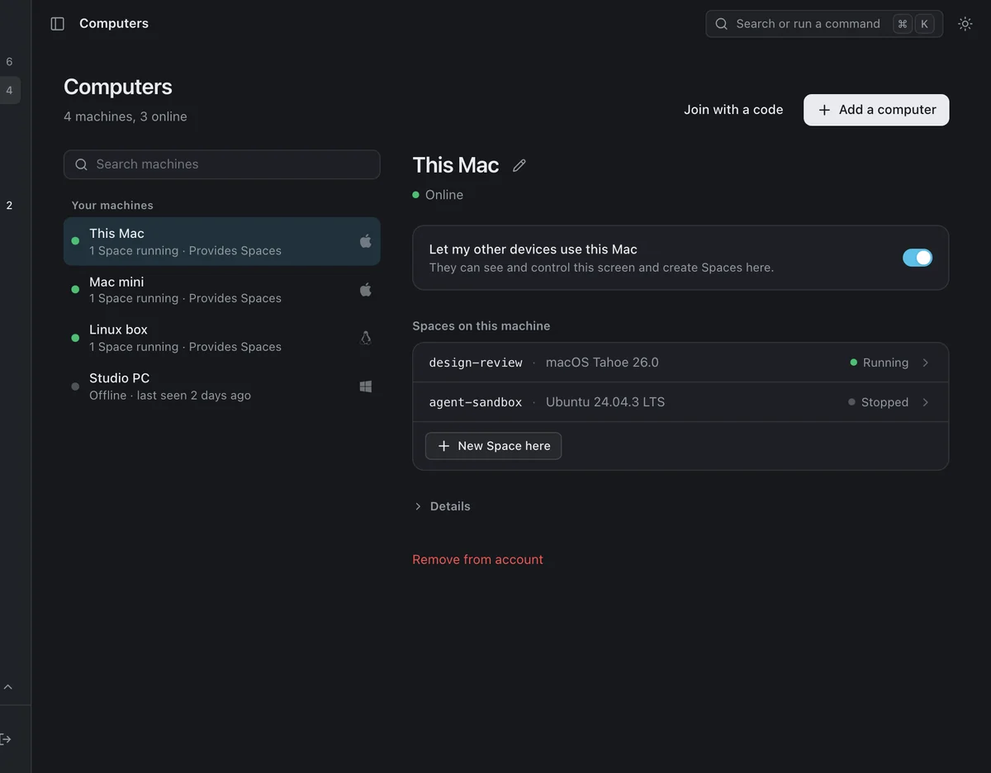The image size is (991, 773).
Task: Click the '4 machines, 3 online' summary text
Action: tap(126, 116)
